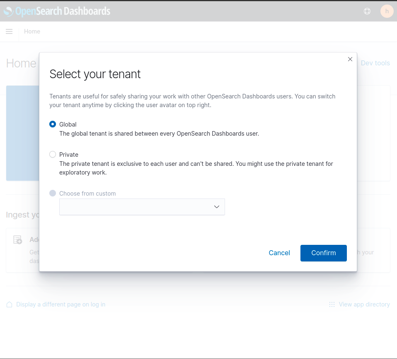Click the OpenSearch Dashboards logo

pyautogui.click(x=57, y=11)
